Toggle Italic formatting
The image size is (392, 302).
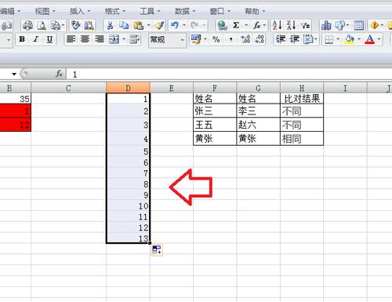pos(36,39)
